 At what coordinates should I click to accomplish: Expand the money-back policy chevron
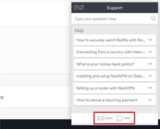[150, 64]
